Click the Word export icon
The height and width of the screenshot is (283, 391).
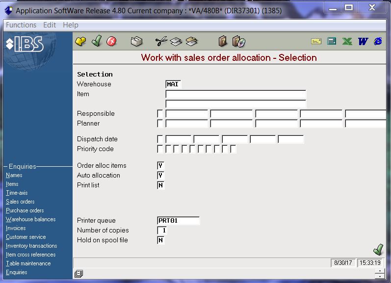pos(363,41)
